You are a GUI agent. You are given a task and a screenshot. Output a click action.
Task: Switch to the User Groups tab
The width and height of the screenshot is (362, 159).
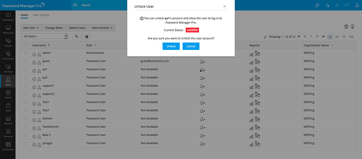point(41,15)
